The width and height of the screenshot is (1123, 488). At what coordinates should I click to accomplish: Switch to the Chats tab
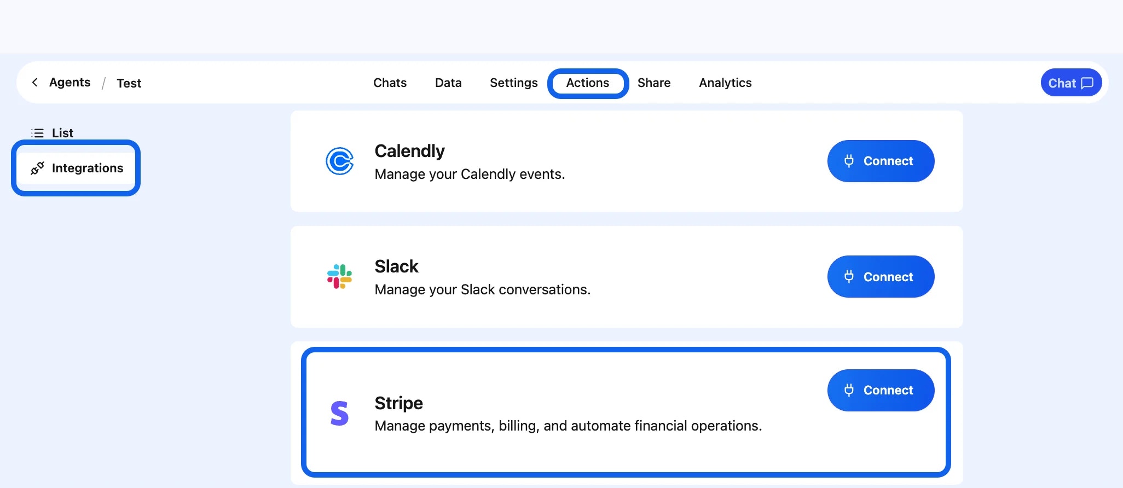tap(390, 83)
